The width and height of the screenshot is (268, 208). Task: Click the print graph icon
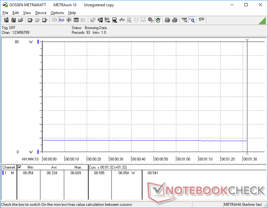click(167, 20)
